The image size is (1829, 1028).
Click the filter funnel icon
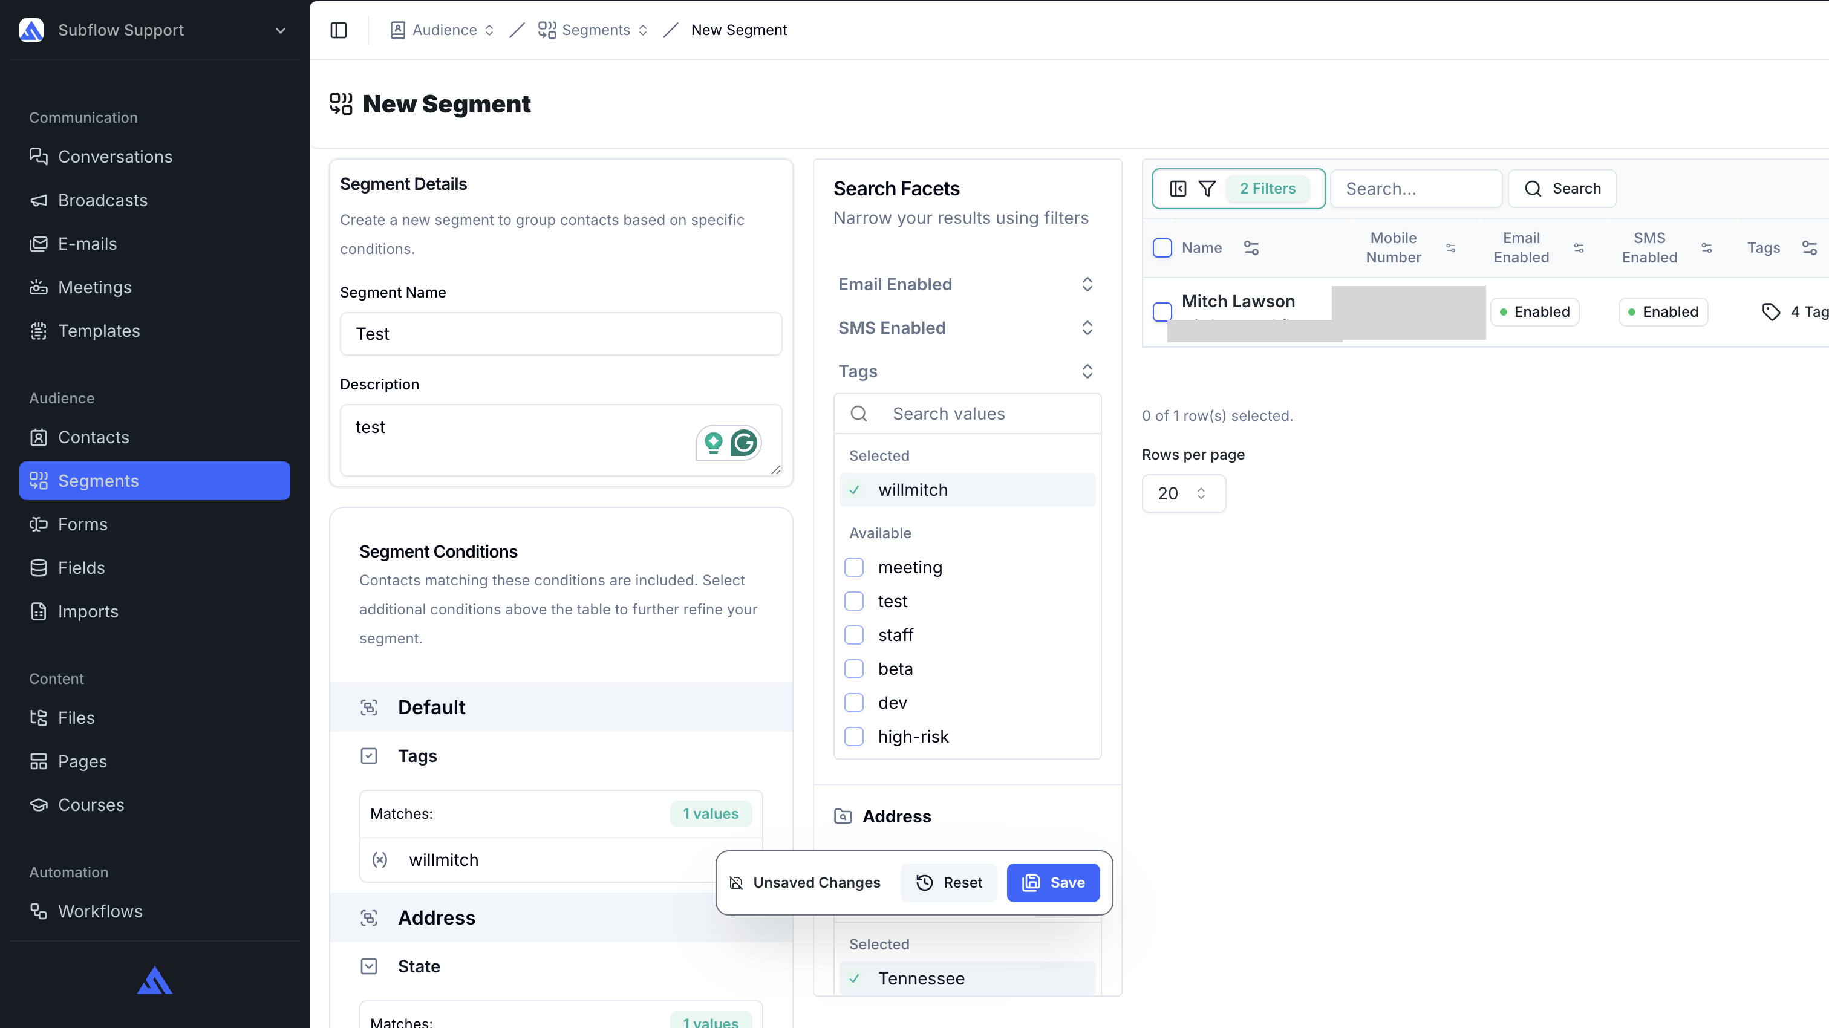pos(1207,188)
